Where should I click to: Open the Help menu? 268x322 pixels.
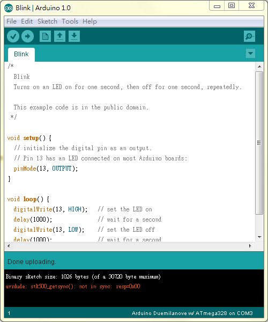point(90,21)
